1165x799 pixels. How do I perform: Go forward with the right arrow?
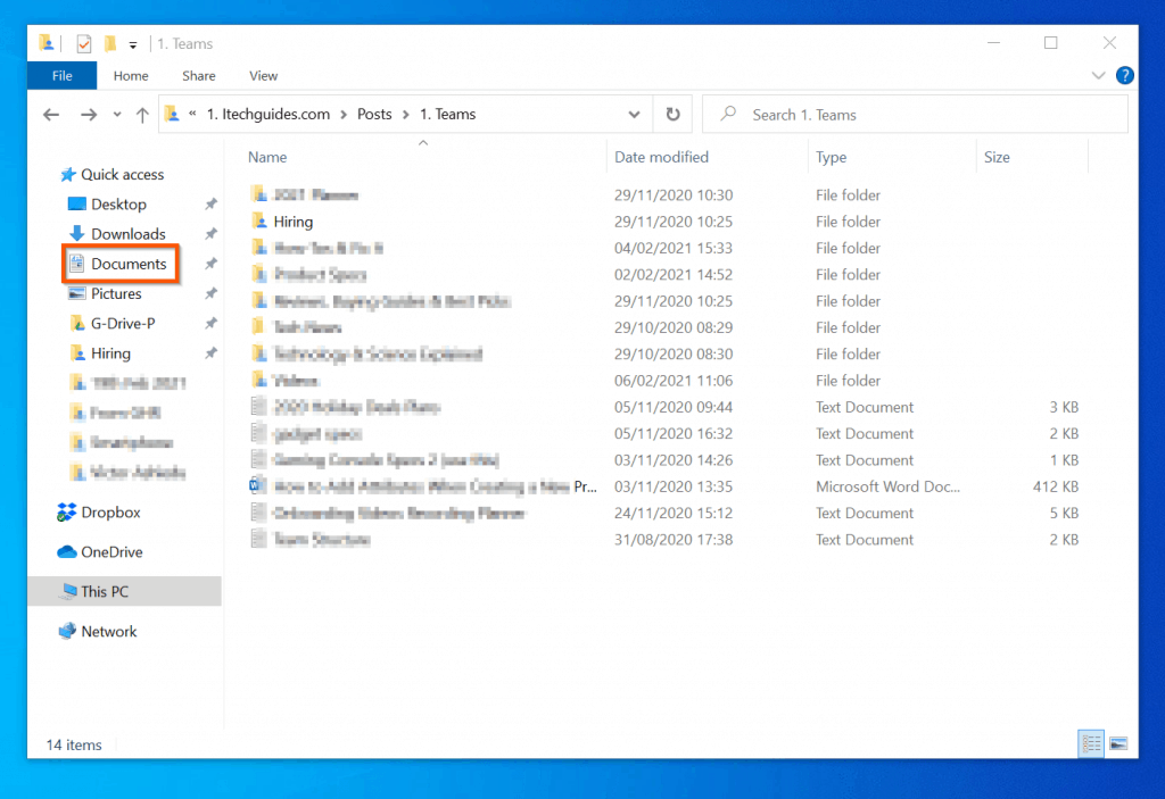(x=89, y=115)
